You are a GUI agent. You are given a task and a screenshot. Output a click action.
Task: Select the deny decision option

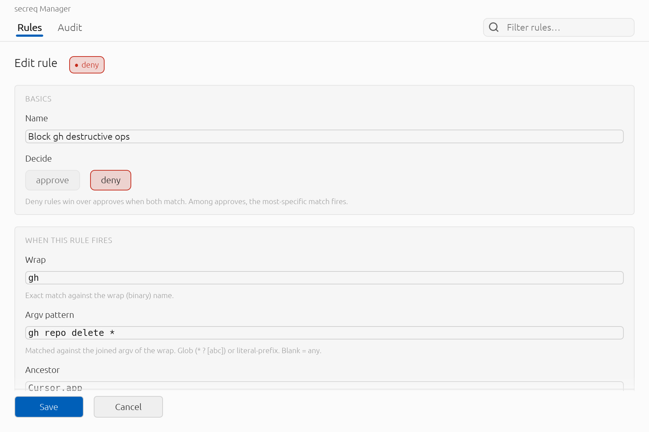point(111,180)
